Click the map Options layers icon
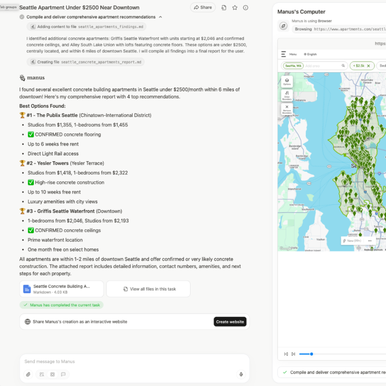This screenshot has height=386, width=386. [x=287, y=82]
